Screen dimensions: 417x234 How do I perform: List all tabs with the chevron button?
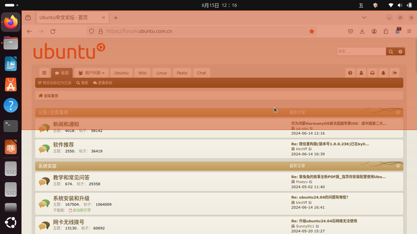click(x=364, y=18)
